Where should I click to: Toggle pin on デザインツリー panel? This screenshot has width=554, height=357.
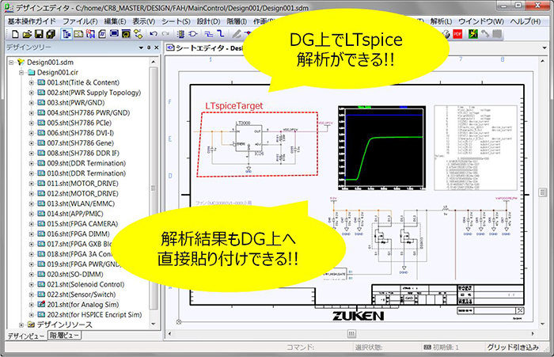coord(149,47)
